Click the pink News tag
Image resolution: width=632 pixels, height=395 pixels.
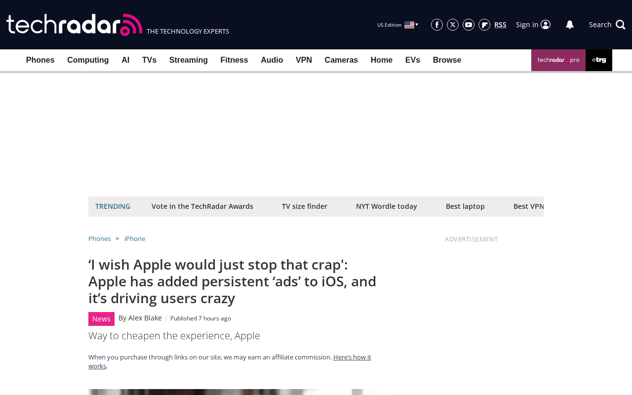point(101,319)
